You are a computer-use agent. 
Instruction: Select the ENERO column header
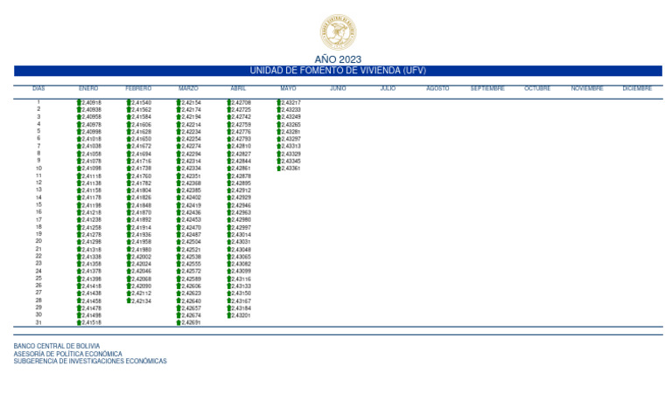[x=88, y=88]
